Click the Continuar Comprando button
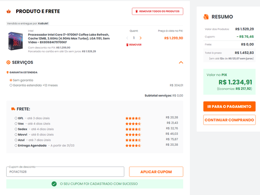The image size is (260, 195). pyautogui.click(x=229, y=120)
